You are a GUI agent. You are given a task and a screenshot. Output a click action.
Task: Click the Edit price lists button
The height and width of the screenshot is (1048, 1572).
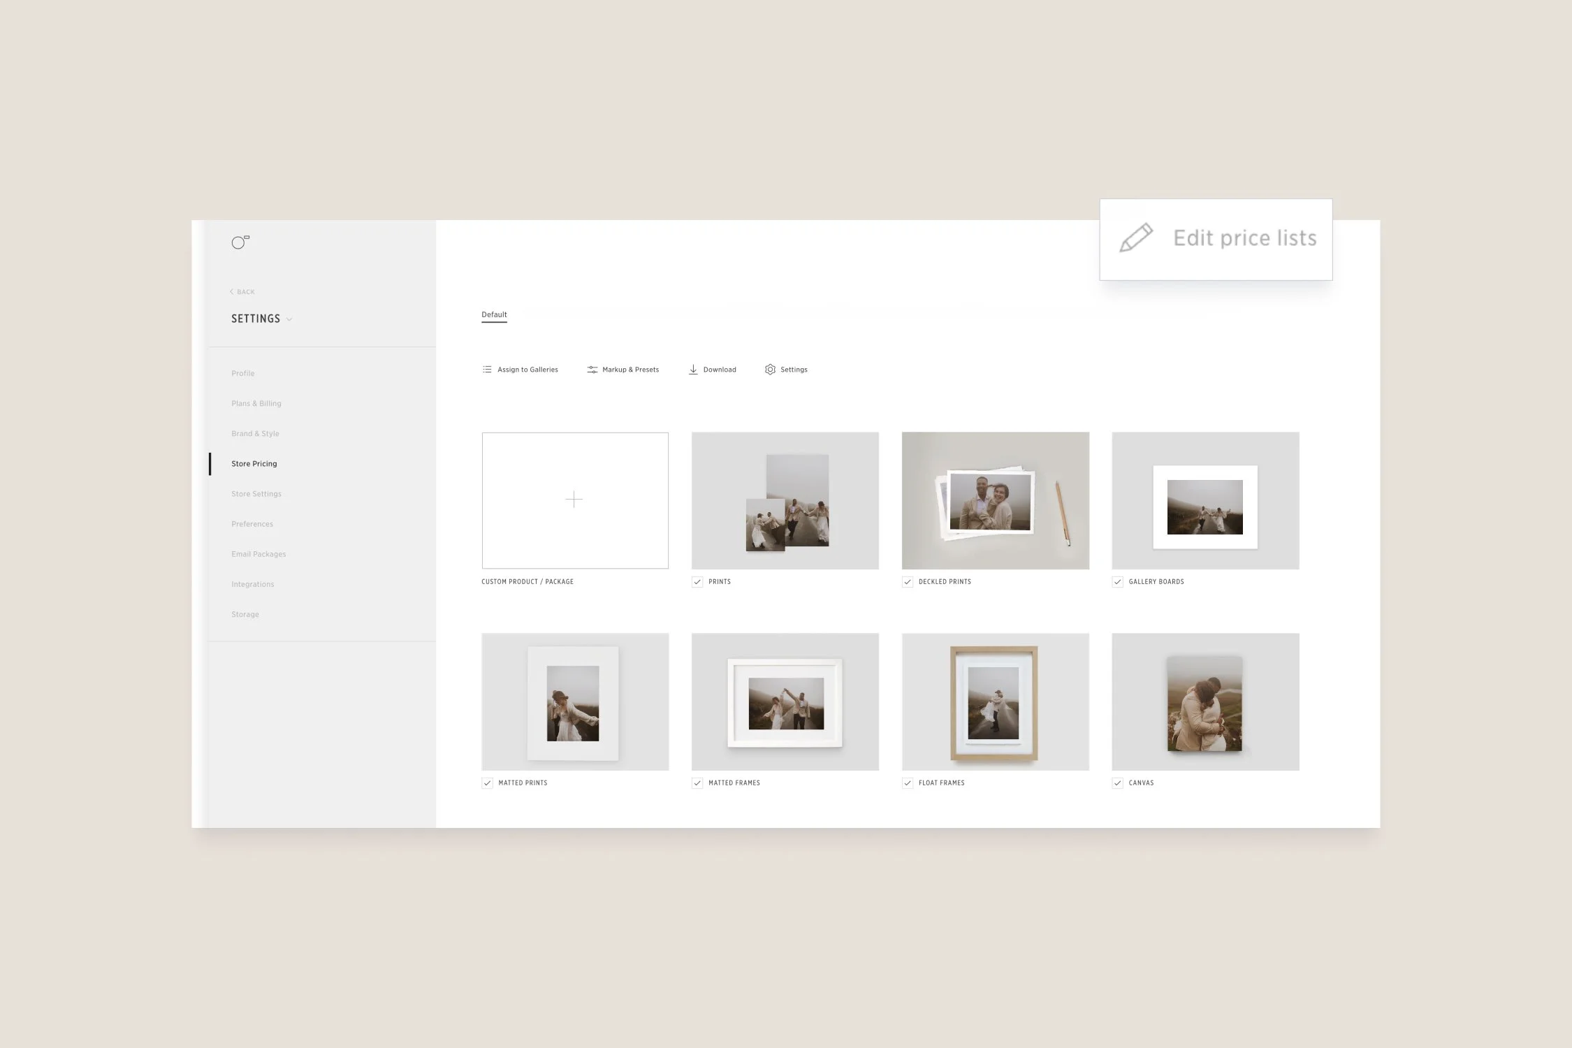[x=1244, y=238]
